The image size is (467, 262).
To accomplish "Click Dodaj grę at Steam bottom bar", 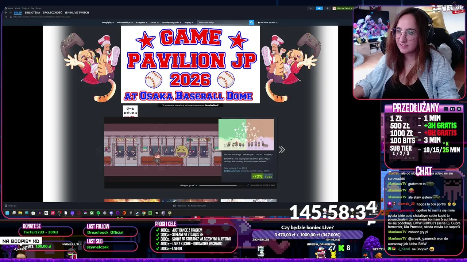I will [10, 206].
